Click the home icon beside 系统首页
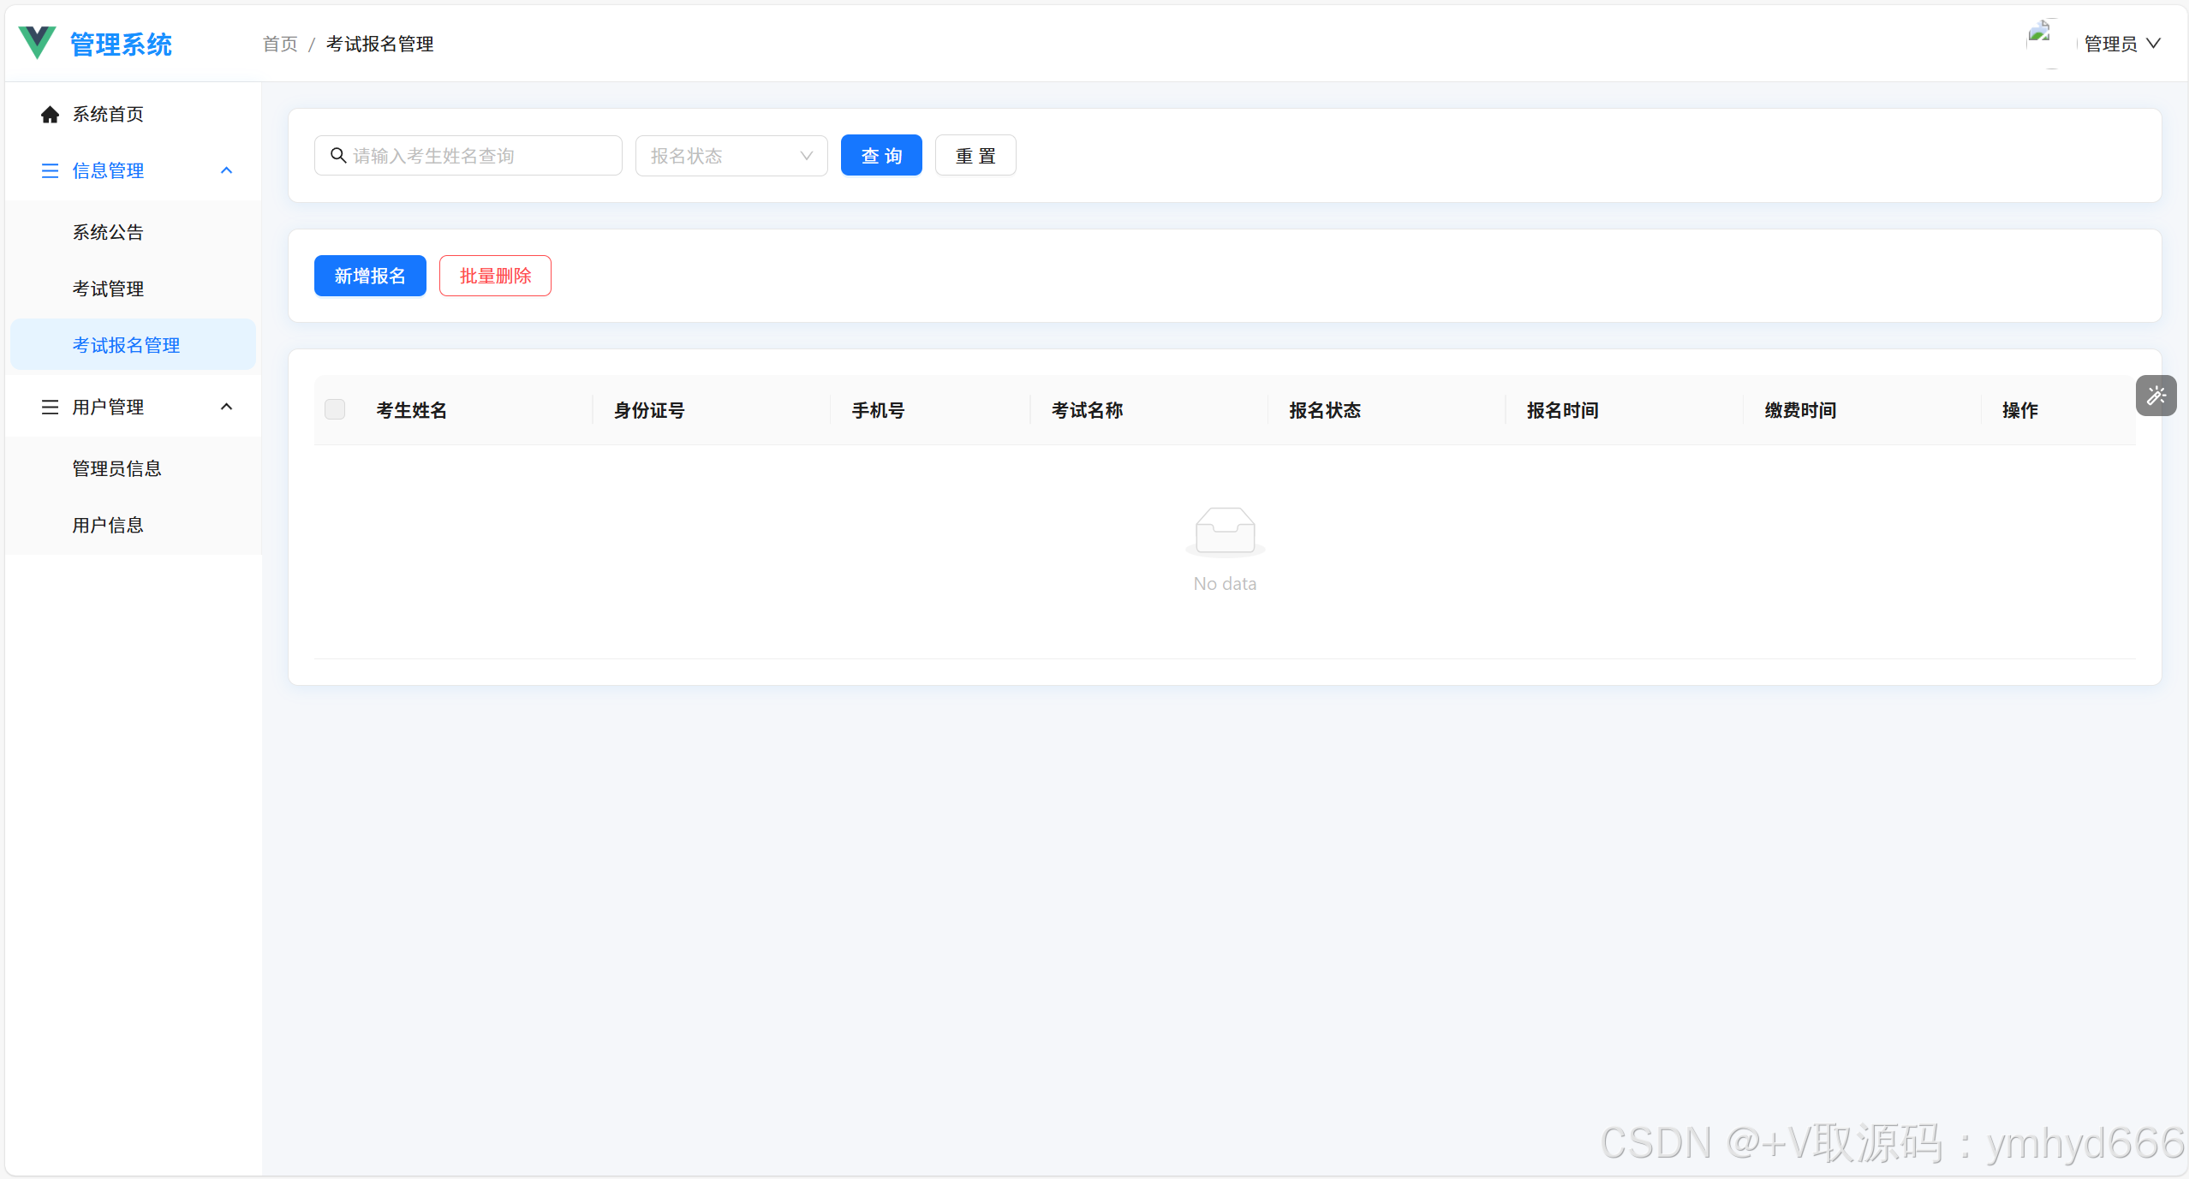Screen dimensions: 2189x1179 pyautogui.click(x=50, y=115)
